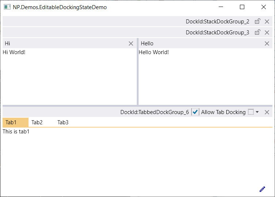Click the Hi pane header title
The height and width of the screenshot is (197, 275).
click(7, 43)
